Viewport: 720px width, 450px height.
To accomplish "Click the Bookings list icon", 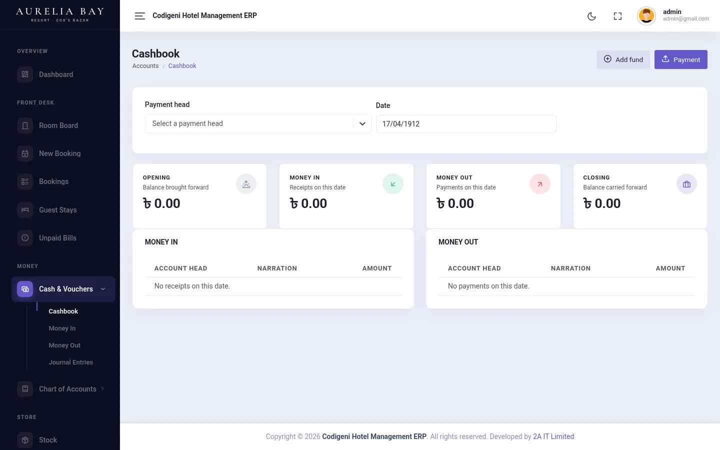I will point(25,181).
